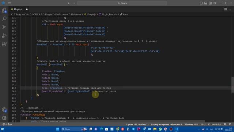Open the Accounts menu icon
This screenshot has height=132, width=234.
[4, 110]
